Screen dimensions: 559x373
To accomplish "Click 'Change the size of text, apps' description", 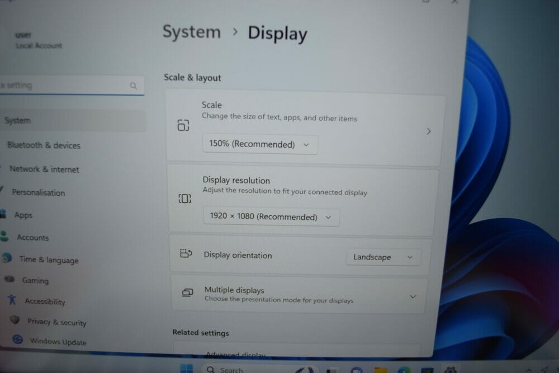I will (x=279, y=117).
